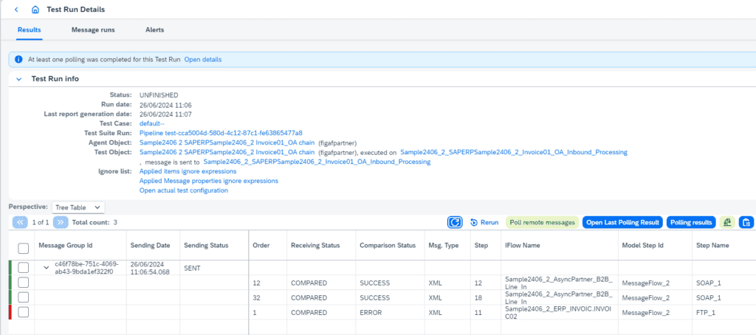
Task: Open the home page icon
Action: point(35,10)
